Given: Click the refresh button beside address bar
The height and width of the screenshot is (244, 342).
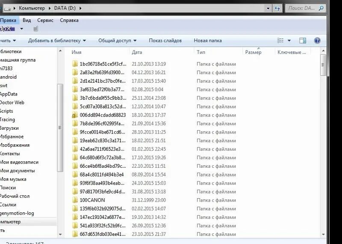Looking at the screenshot, I should (277, 8).
